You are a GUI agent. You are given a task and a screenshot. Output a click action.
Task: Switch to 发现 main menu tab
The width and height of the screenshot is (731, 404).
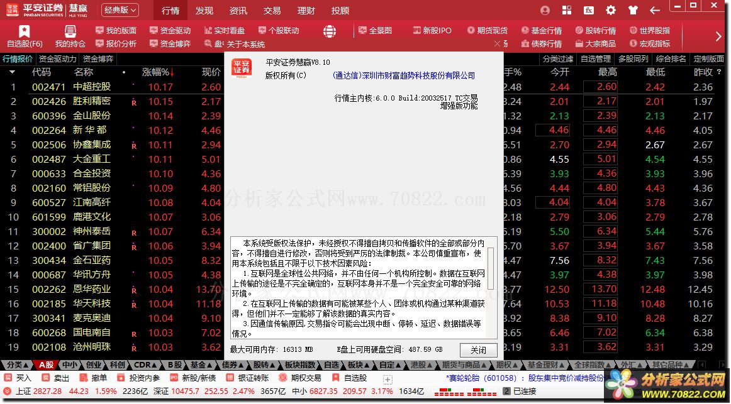pos(204,10)
